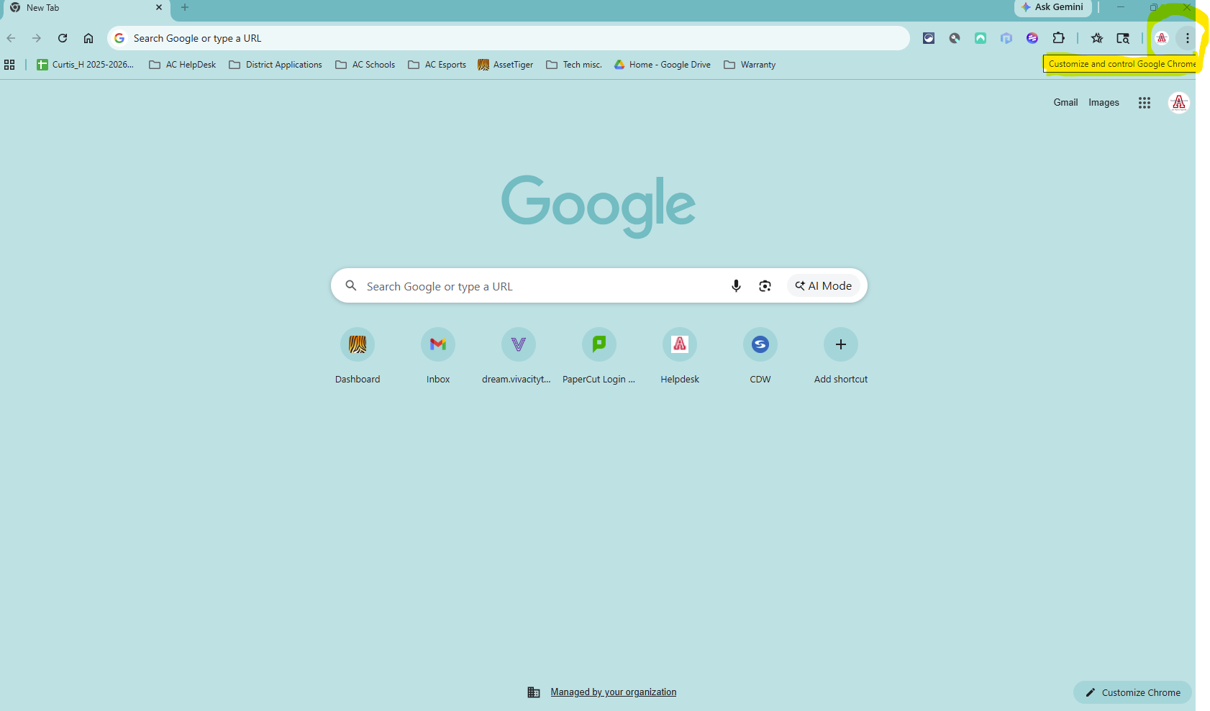Viewport: 1210px width, 711px height.
Task: Go to the home page
Action: click(88, 38)
